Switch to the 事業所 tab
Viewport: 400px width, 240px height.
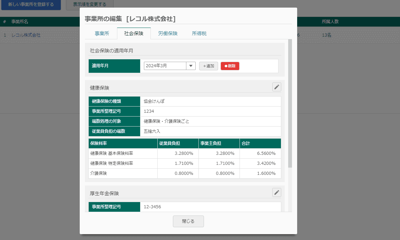point(102,33)
